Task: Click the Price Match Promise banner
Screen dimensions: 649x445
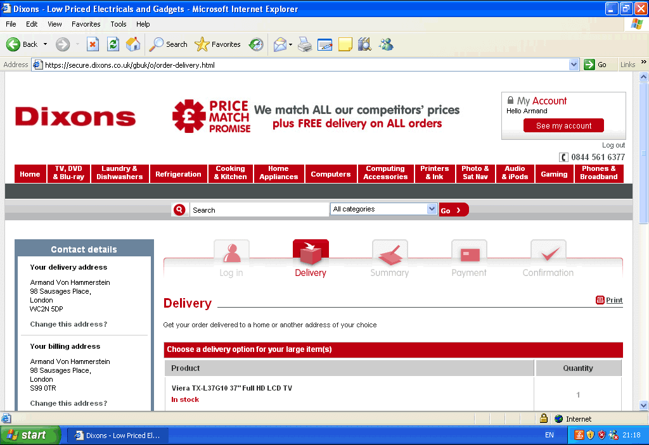Action: tap(316, 116)
